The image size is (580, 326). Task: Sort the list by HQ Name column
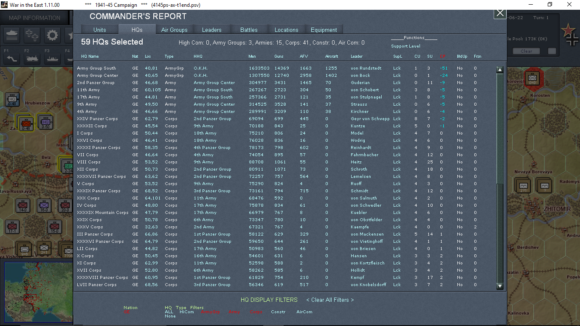[90, 56]
